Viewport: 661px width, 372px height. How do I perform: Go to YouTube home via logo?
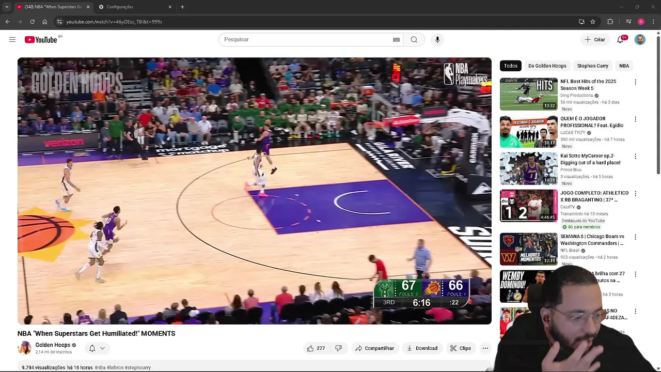tap(41, 40)
